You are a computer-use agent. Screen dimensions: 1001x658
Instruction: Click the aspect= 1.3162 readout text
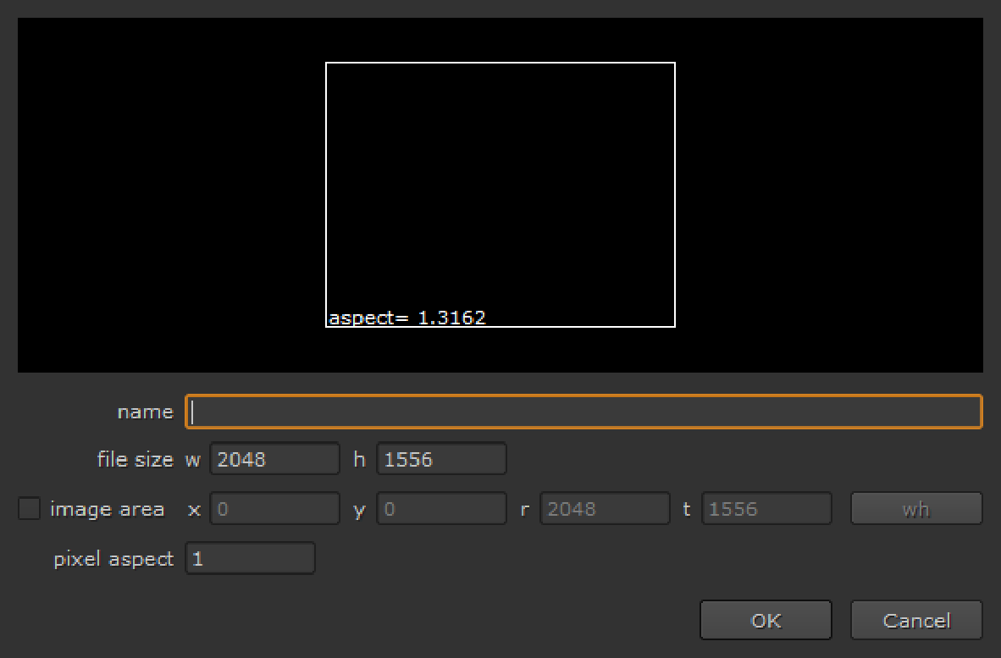coord(407,318)
